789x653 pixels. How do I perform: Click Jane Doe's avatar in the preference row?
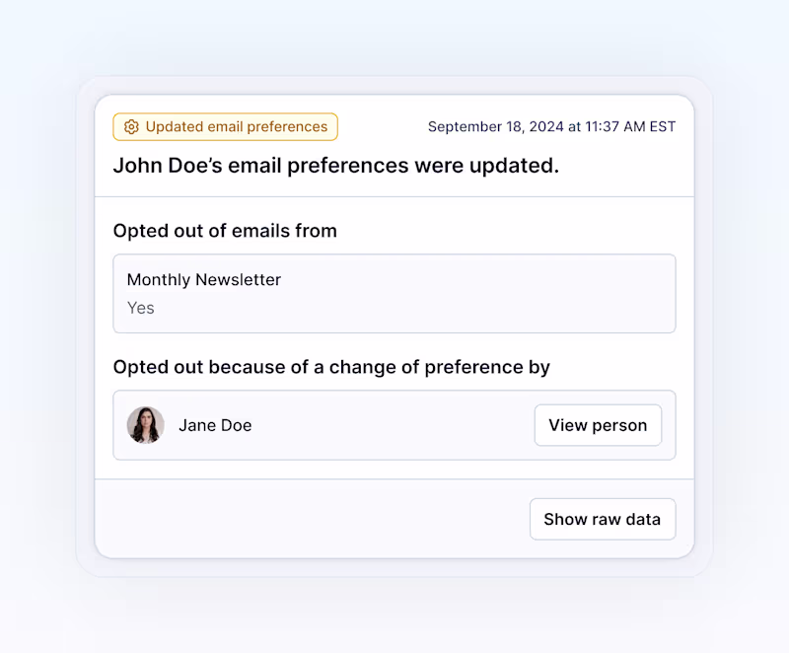[145, 425]
